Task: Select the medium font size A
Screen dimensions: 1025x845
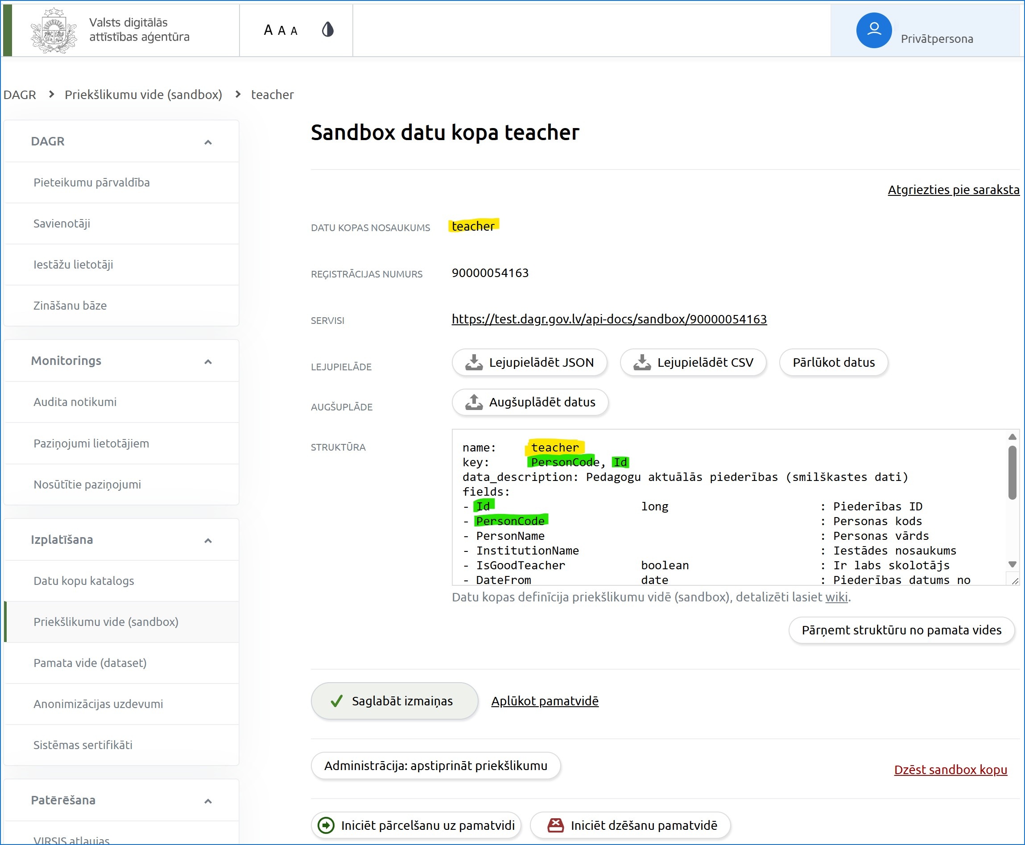Action: click(x=281, y=31)
